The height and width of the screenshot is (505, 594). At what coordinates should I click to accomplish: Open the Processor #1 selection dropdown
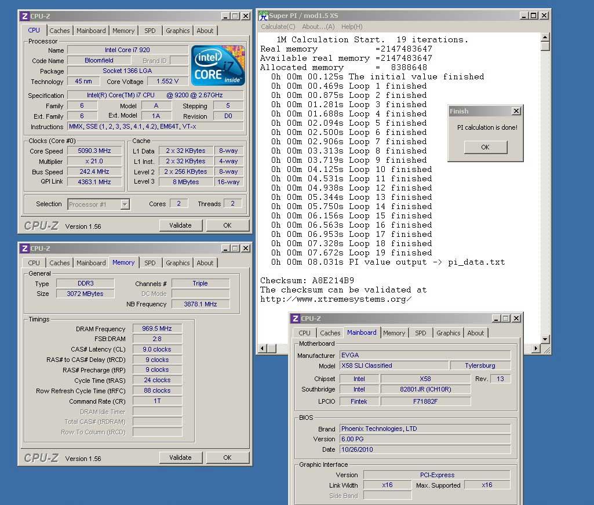tap(125, 204)
